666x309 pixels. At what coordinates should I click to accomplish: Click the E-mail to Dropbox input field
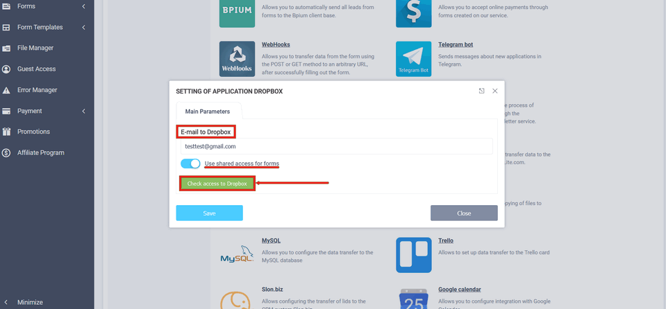tap(336, 146)
